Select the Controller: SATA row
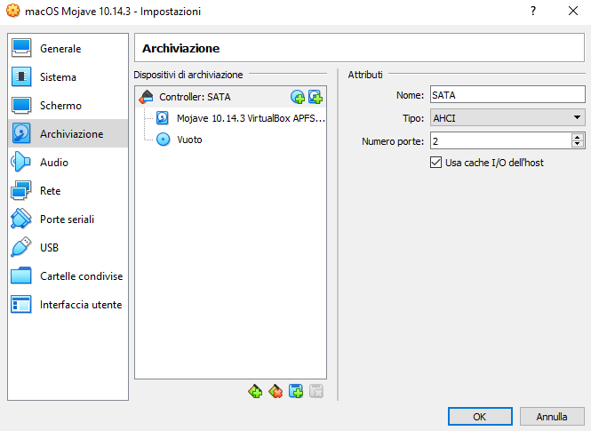The image size is (591, 431). click(x=231, y=97)
